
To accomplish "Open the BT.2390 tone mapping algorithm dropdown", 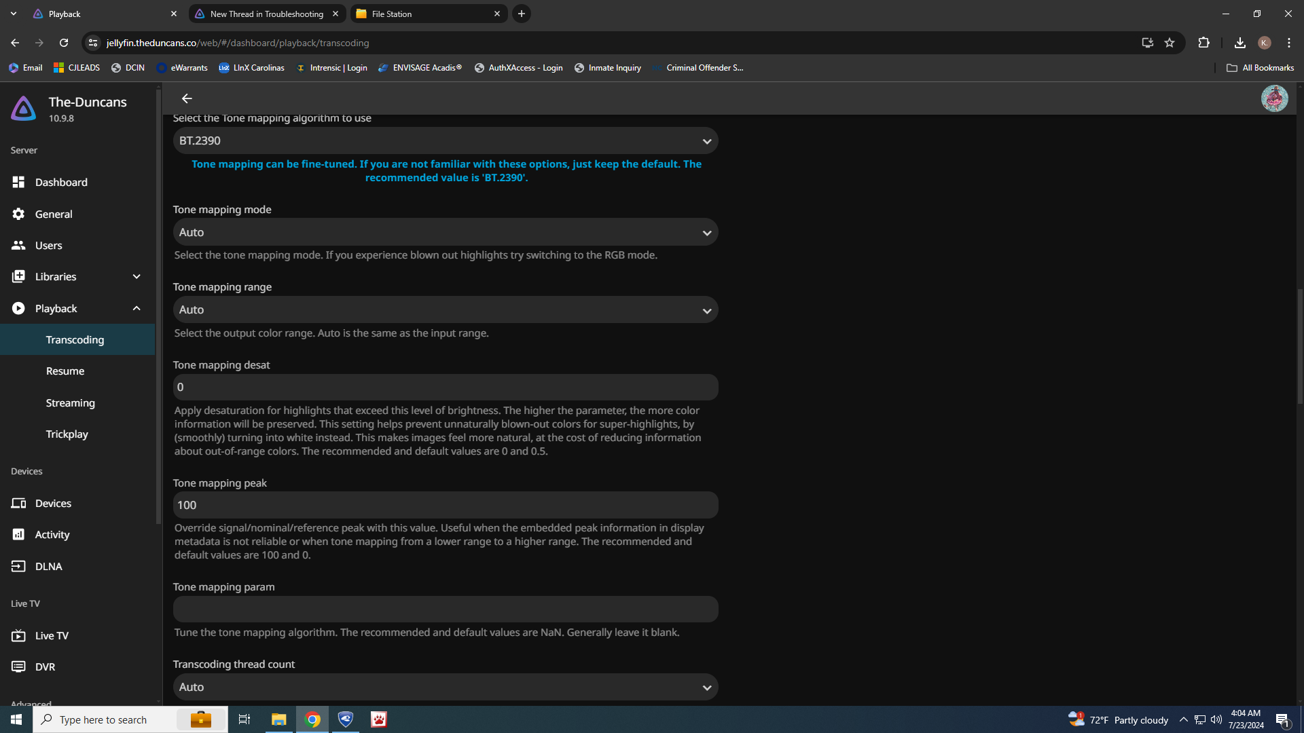I will [x=445, y=140].
